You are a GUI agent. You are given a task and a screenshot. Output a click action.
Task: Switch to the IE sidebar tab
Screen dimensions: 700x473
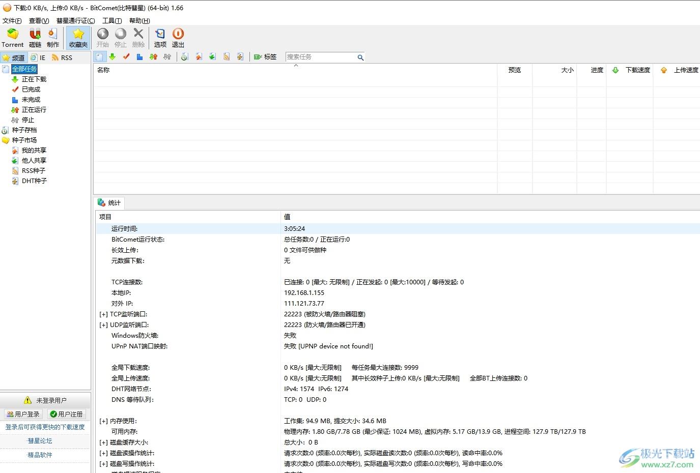click(x=38, y=57)
